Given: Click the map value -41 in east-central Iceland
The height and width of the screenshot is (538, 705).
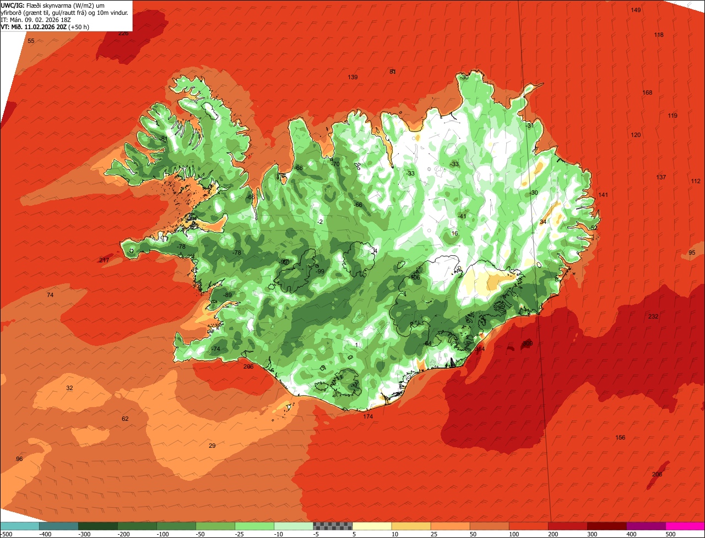Looking at the screenshot, I should [x=462, y=217].
